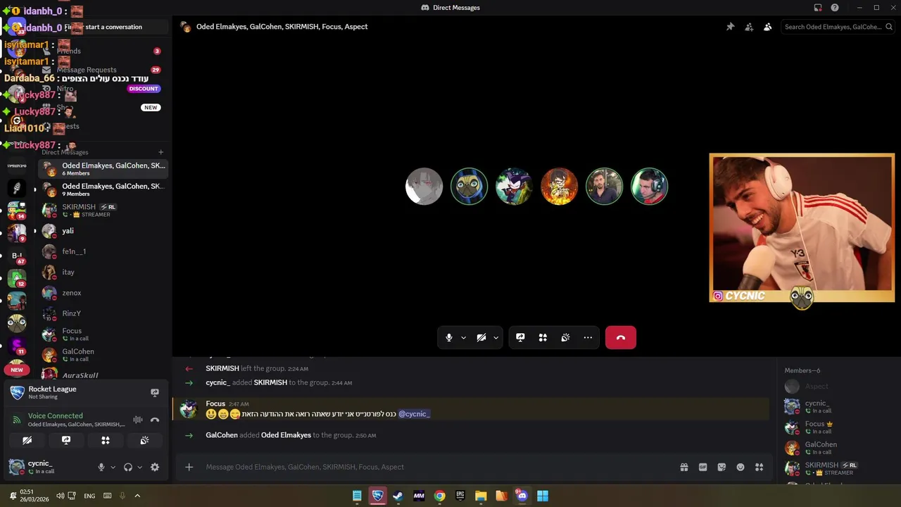Open SKIRMISH direct message

pyautogui.click(x=102, y=210)
